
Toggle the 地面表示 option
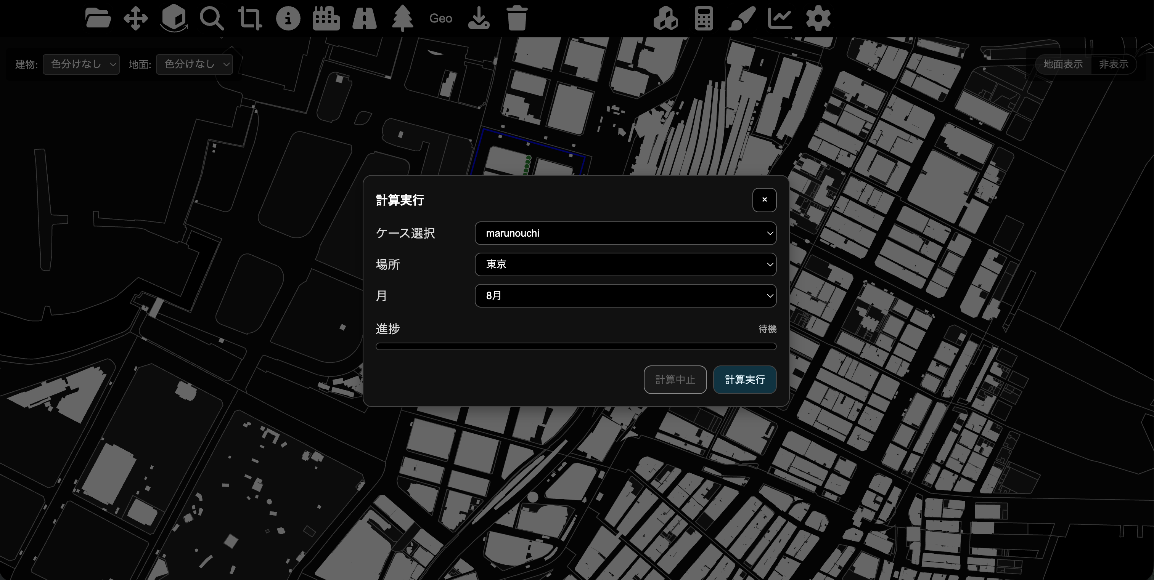pos(1063,64)
